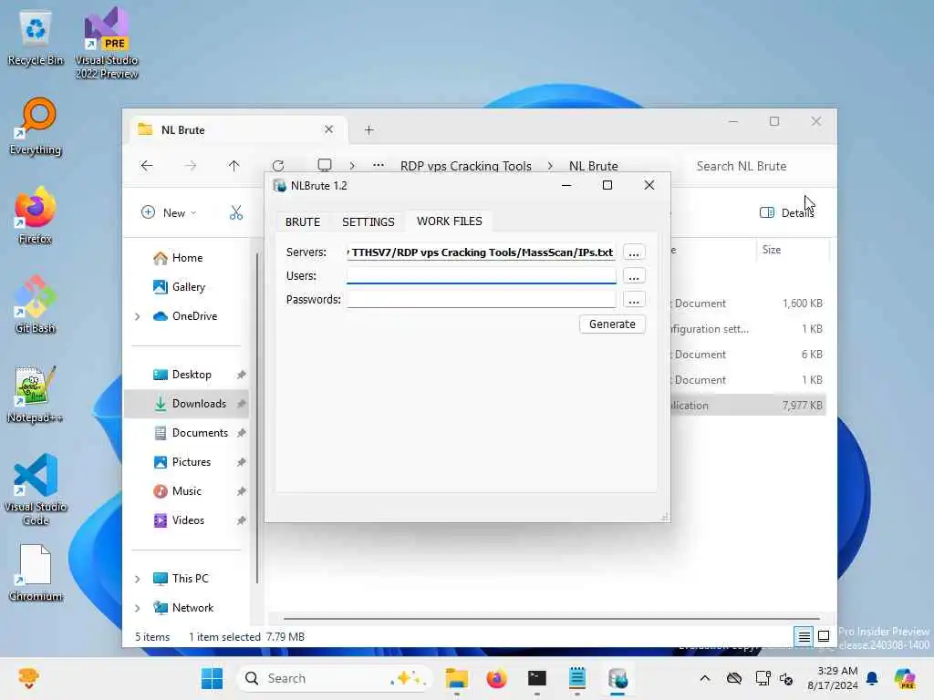
Task: Click the NL Brute breadcrumb segment
Action: pos(593,166)
